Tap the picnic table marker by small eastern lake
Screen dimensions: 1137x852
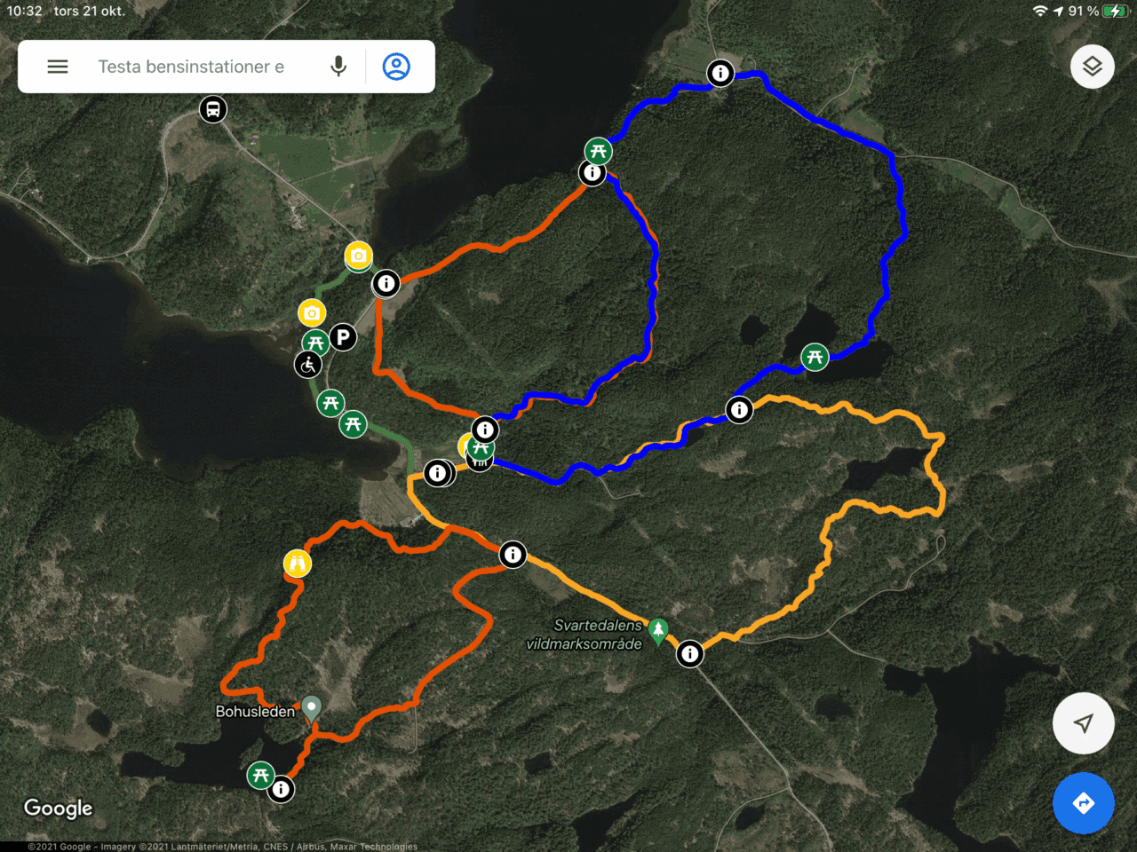[x=815, y=357]
